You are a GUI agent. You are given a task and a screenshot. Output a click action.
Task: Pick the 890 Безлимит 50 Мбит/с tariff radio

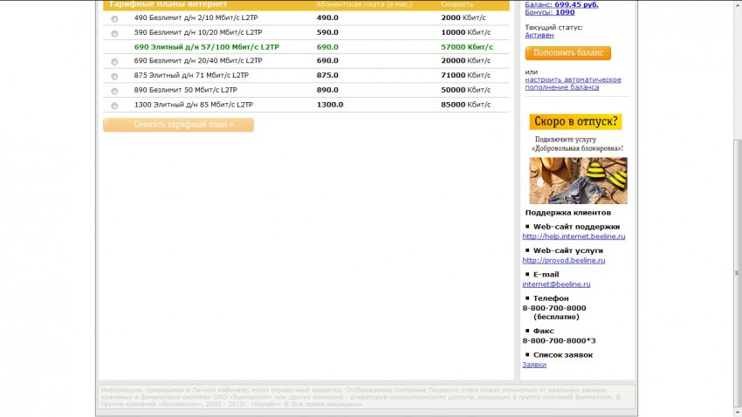pos(114,92)
